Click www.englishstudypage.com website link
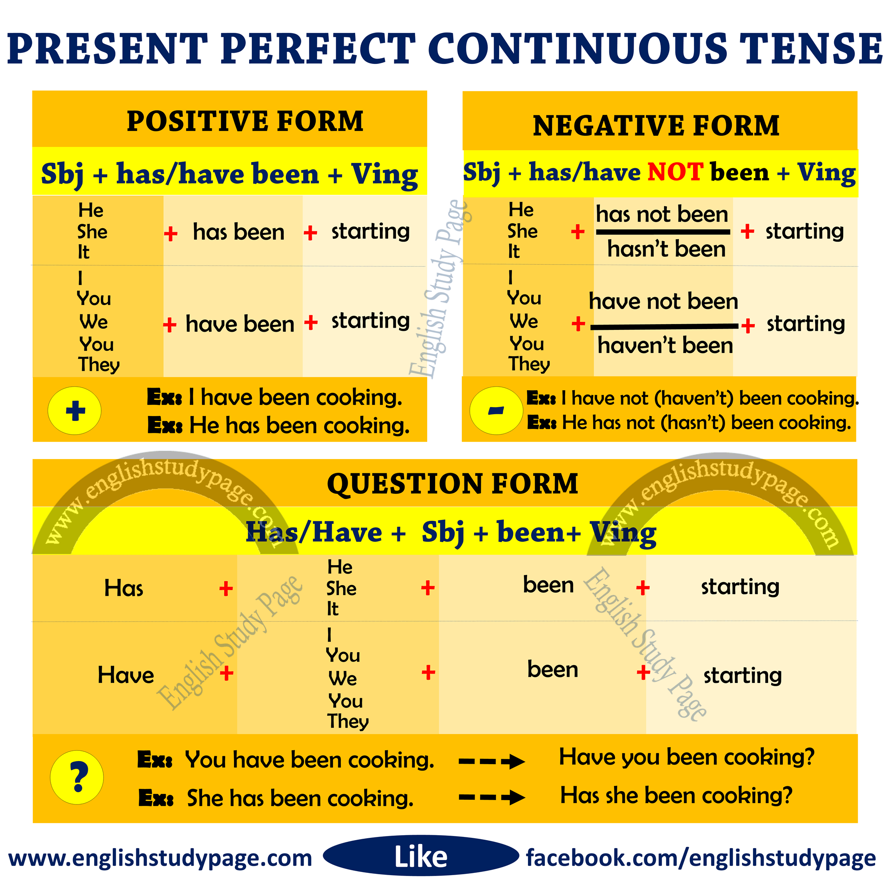Screen dimensions: 888x888 pos(159,861)
